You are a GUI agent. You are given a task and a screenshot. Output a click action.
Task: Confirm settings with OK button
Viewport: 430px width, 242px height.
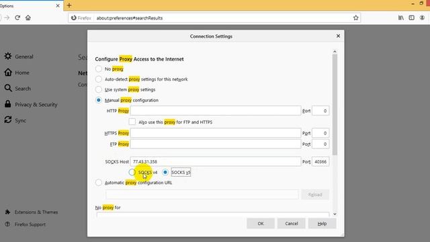pos(261,223)
